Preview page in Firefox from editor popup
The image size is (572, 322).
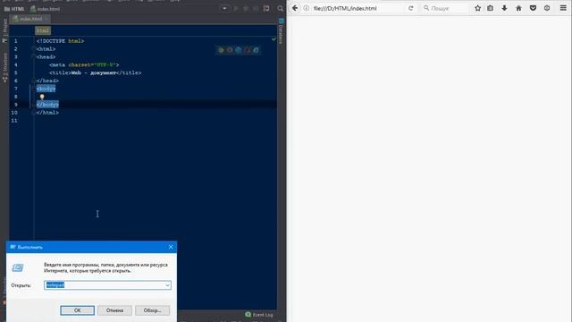(x=230, y=50)
